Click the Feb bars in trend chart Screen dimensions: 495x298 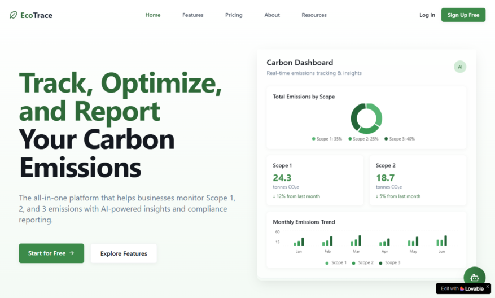tap(327, 241)
